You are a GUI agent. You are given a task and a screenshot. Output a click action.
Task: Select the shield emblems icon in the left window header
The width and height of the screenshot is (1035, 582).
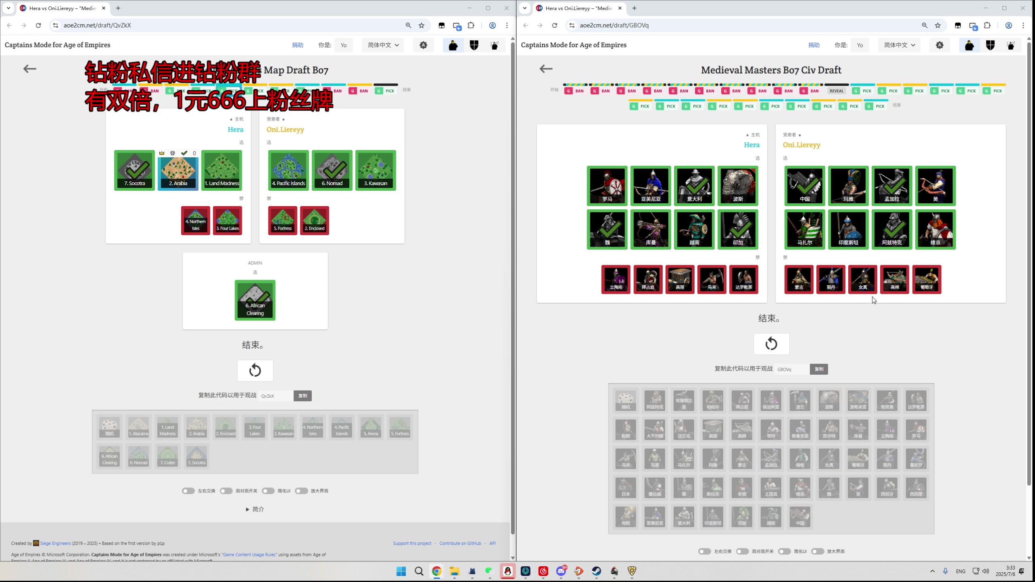coord(474,45)
